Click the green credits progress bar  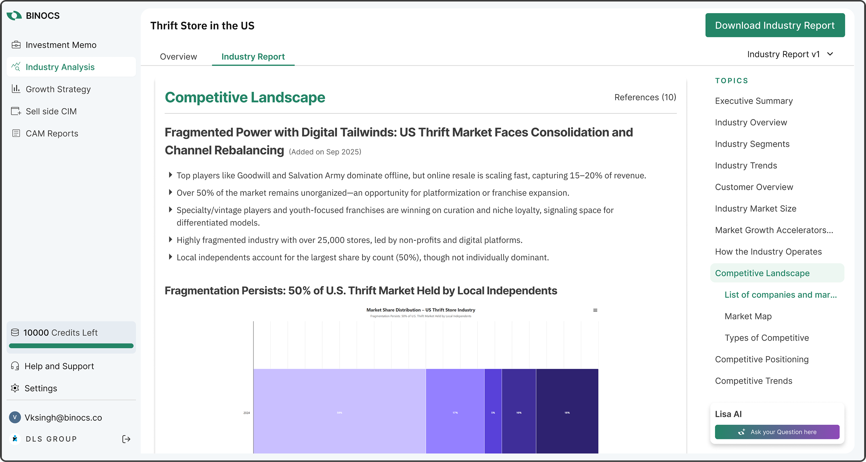pos(71,346)
